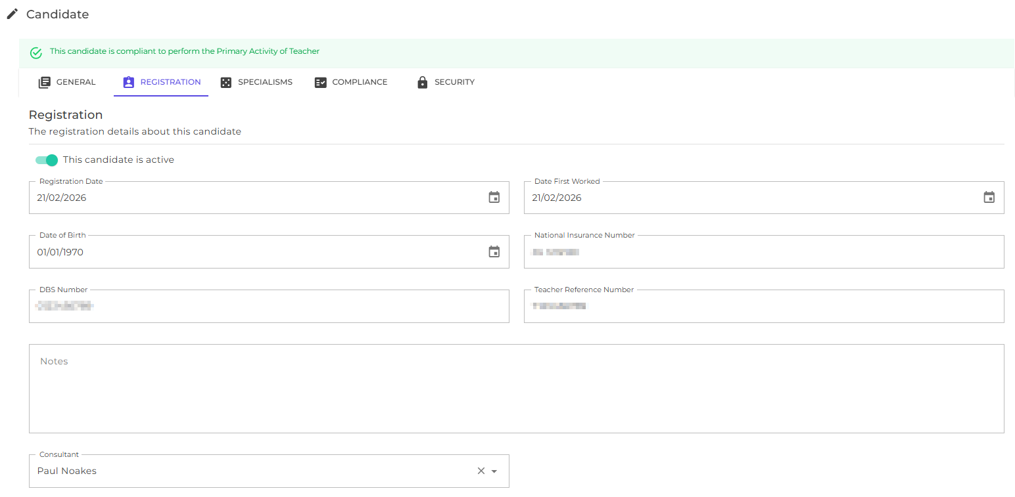Click the 'This candidate is active' label

pos(118,160)
